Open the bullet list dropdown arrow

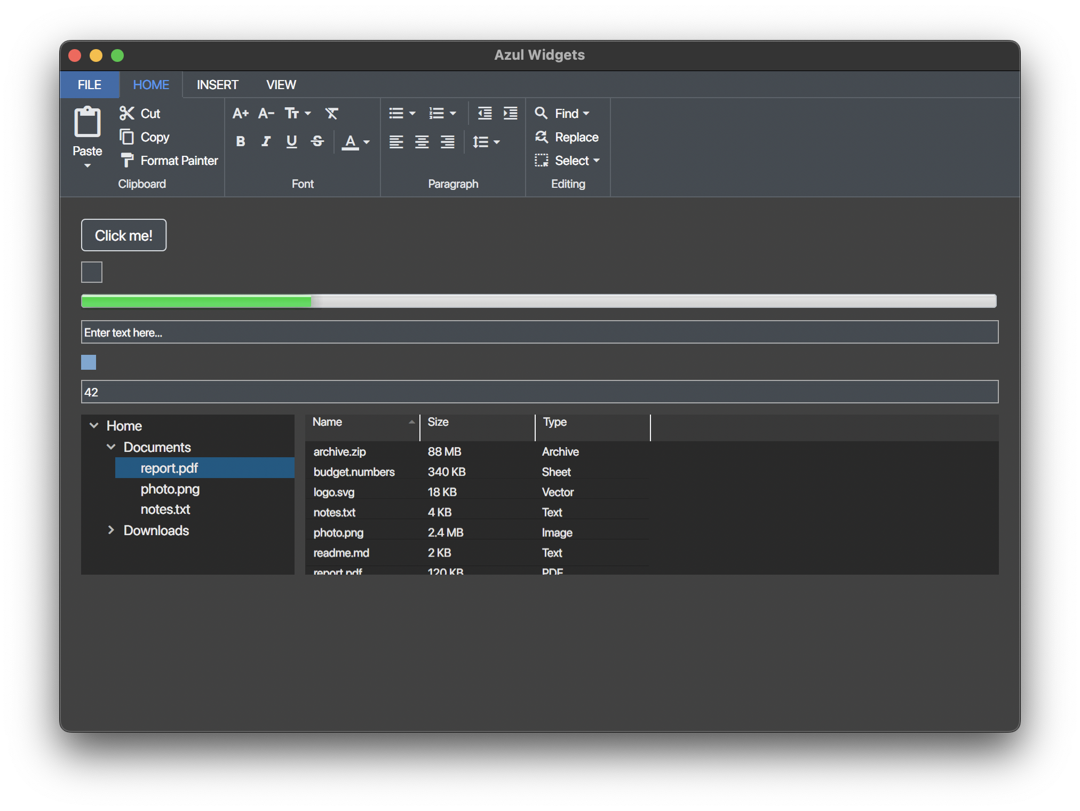point(412,113)
